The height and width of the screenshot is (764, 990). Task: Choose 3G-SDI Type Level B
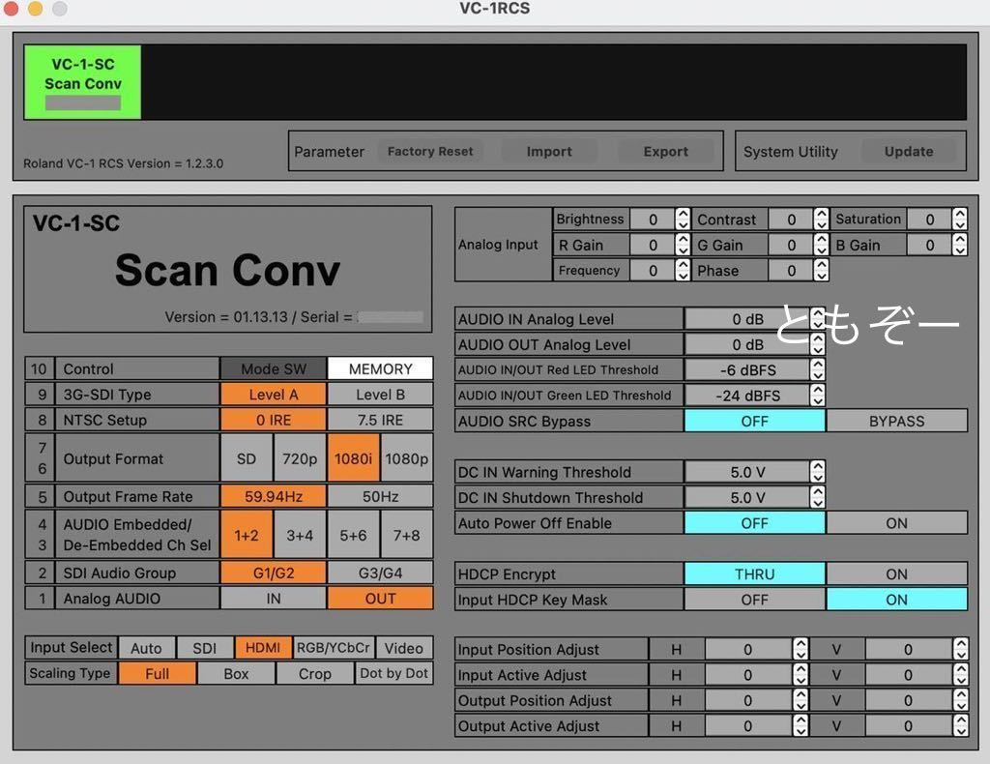380,395
